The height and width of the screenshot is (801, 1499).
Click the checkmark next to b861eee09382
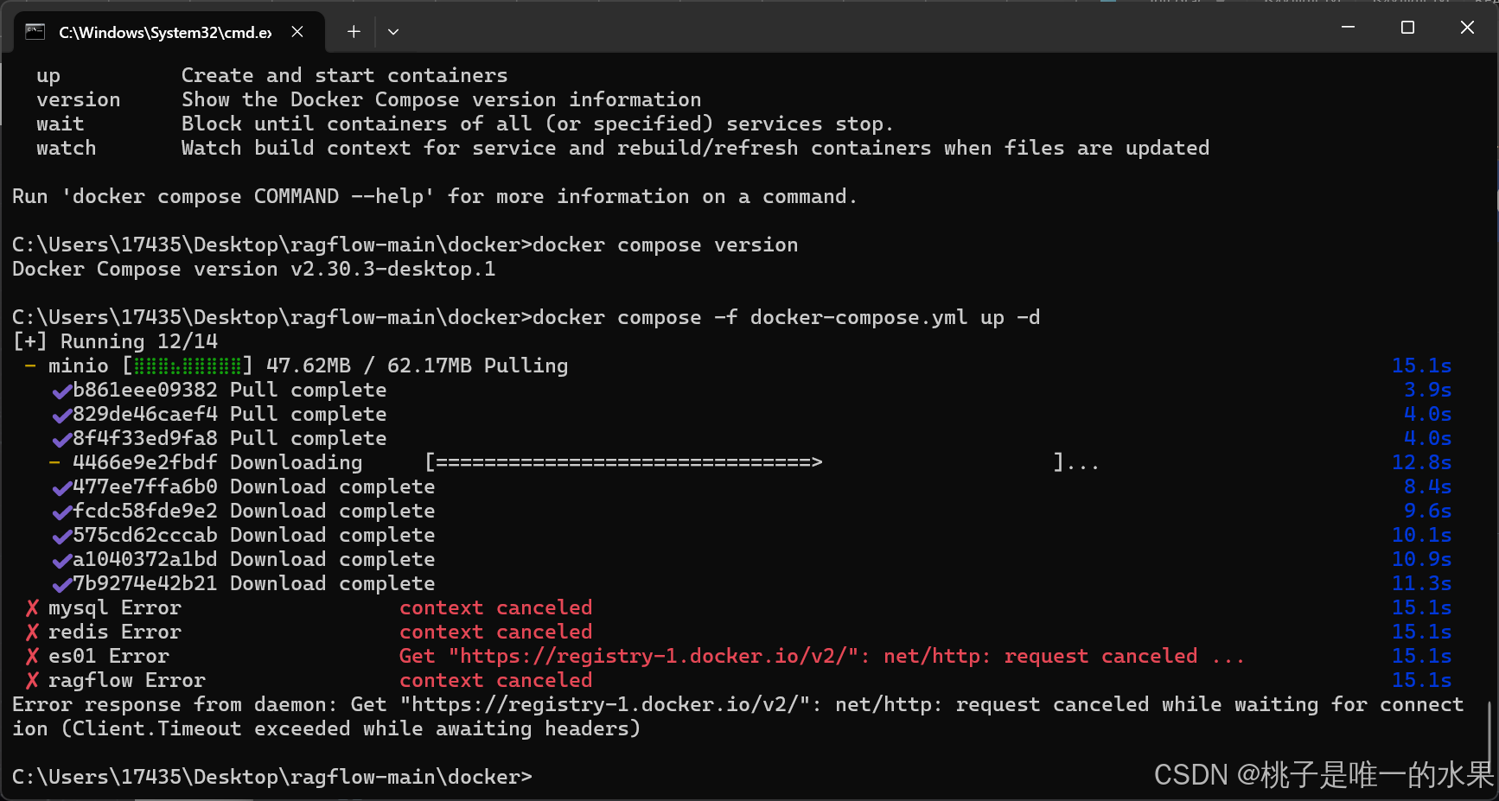point(61,391)
